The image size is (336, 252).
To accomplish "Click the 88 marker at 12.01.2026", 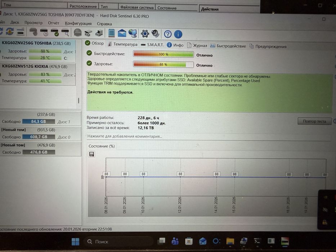I will pyautogui.click(x=180, y=174).
